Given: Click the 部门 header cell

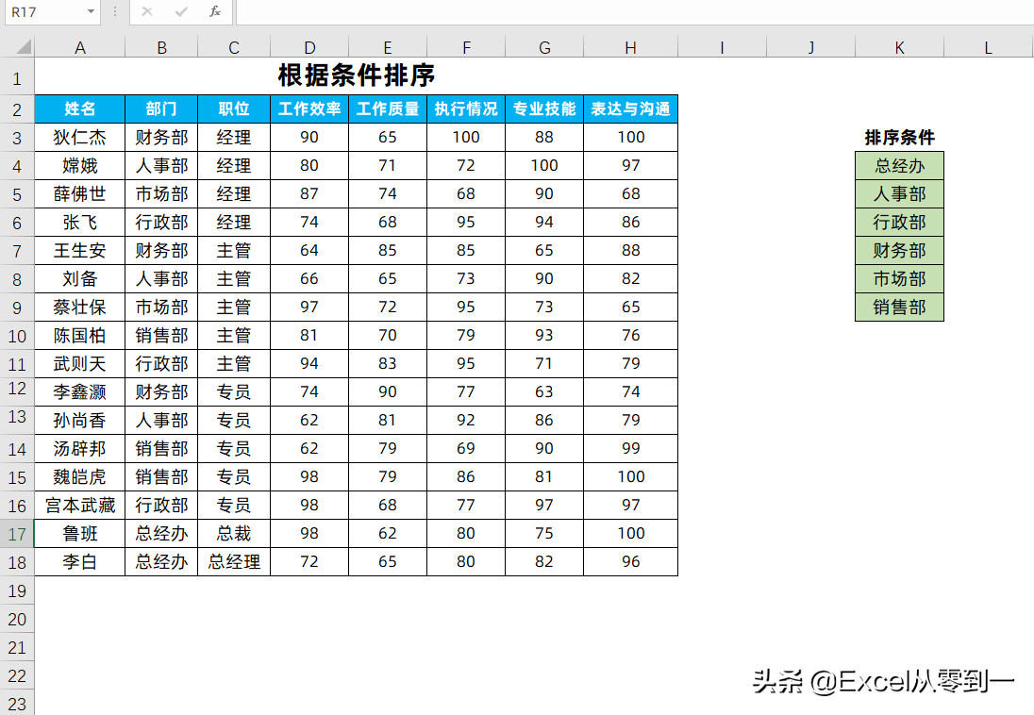Looking at the screenshot, I should (x=161, y=108).
